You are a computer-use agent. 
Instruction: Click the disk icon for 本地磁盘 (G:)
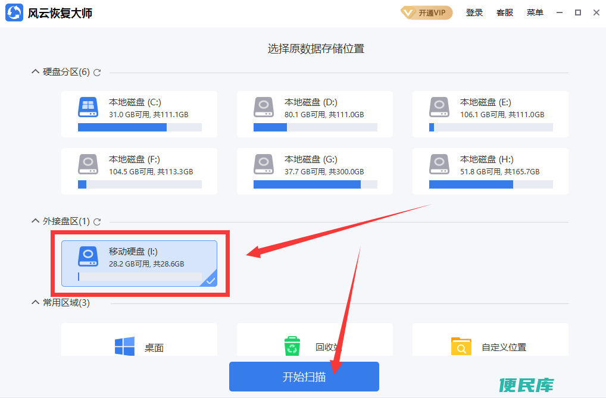click(x=264, y=164)
